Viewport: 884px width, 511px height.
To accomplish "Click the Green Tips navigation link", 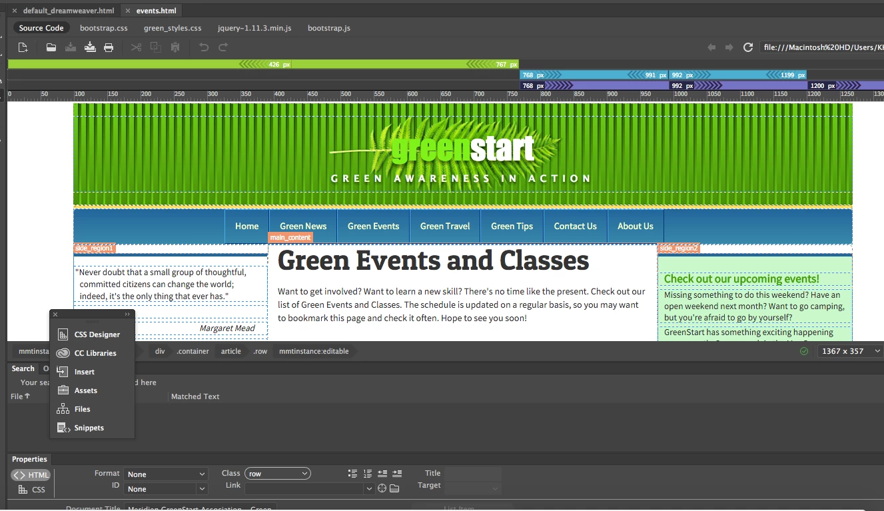I will tap(512, 227).
